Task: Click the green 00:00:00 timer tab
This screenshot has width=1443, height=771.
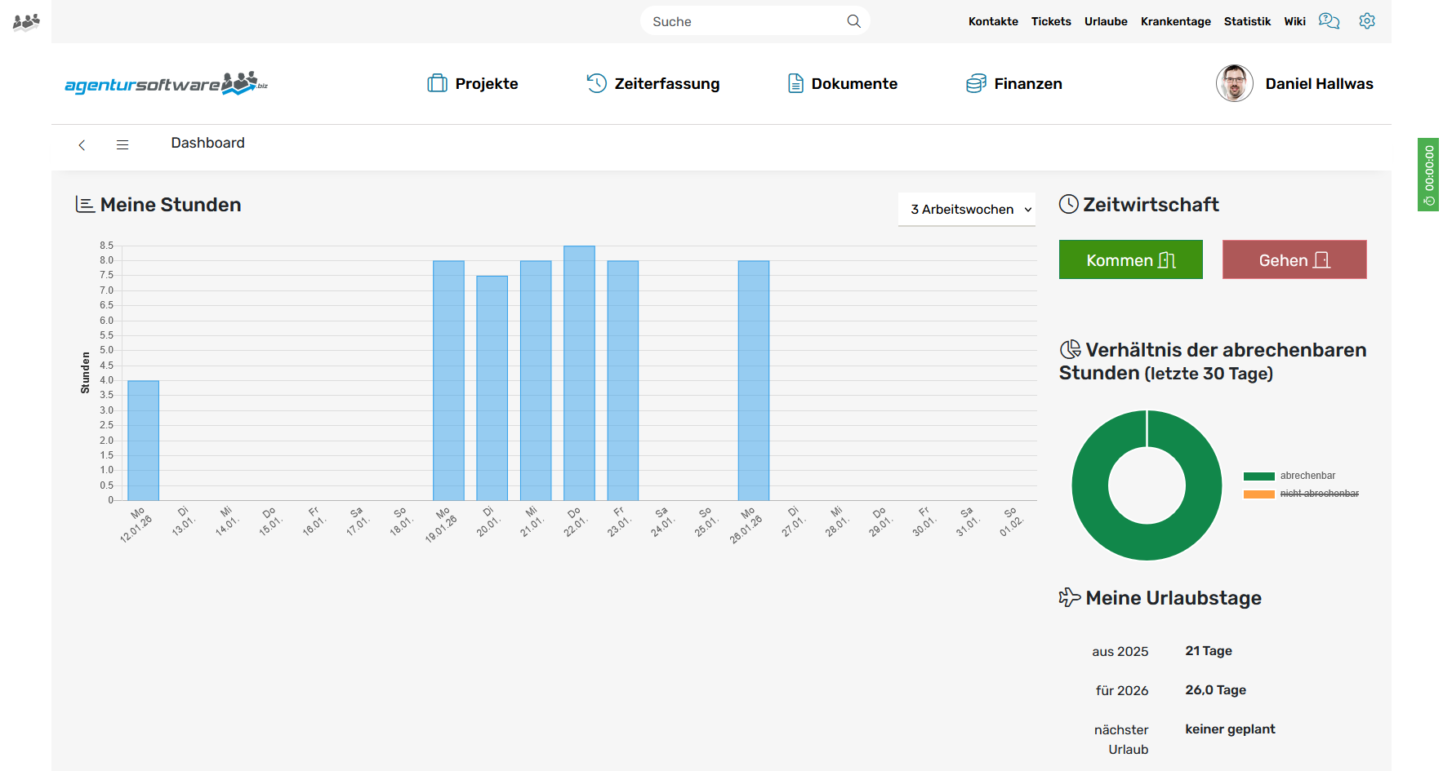Action: click(x=1428, y=174)
